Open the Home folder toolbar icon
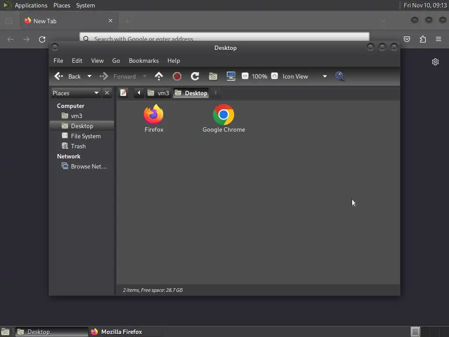449x337 pixels. pos(213,76)
